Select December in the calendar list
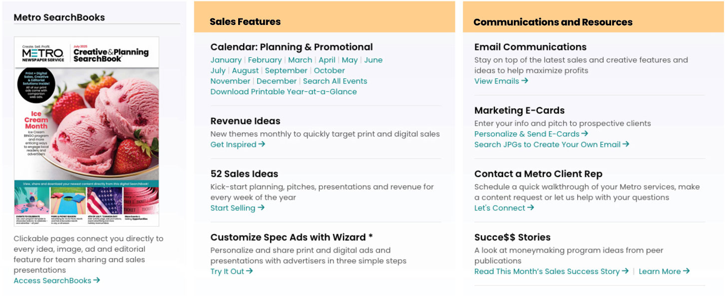The image size is (725, 298). [x=277, y=81]
